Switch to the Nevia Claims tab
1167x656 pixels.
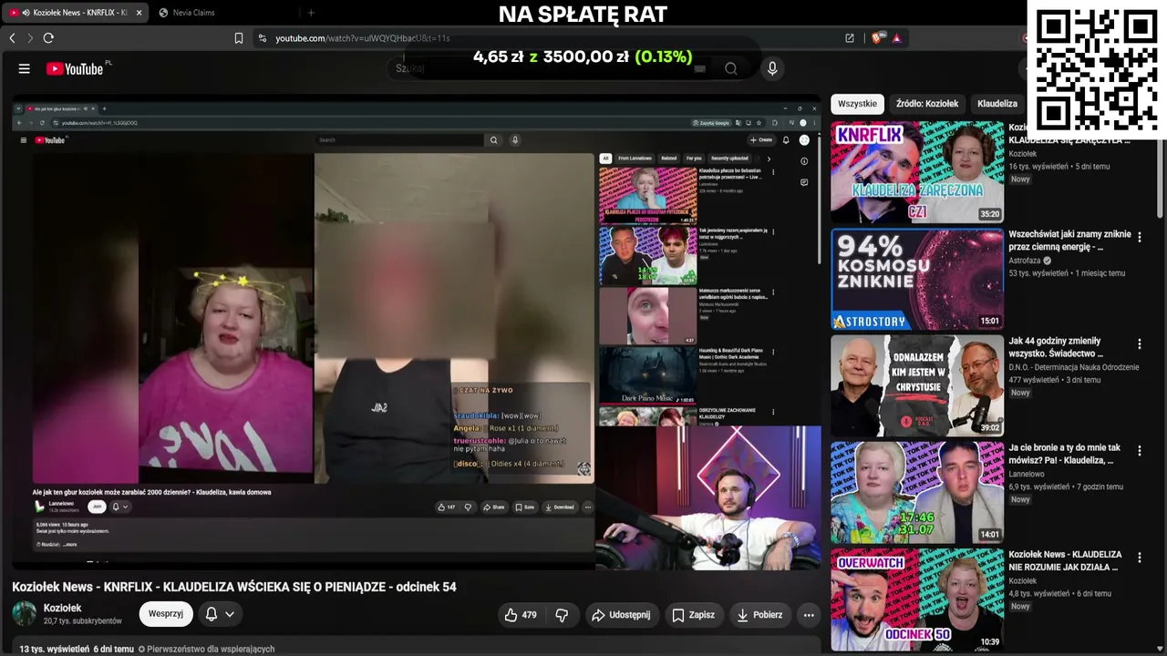[x=194, y=13]
